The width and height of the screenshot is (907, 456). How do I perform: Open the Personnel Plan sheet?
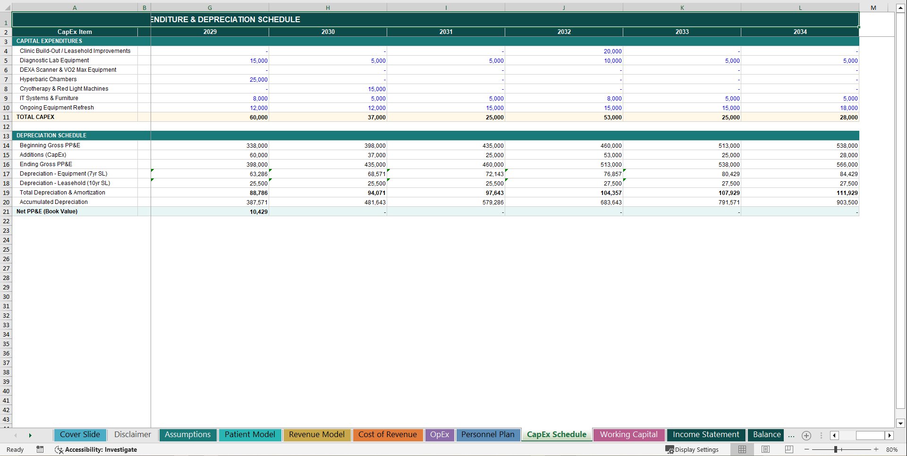tap(488, 435)
